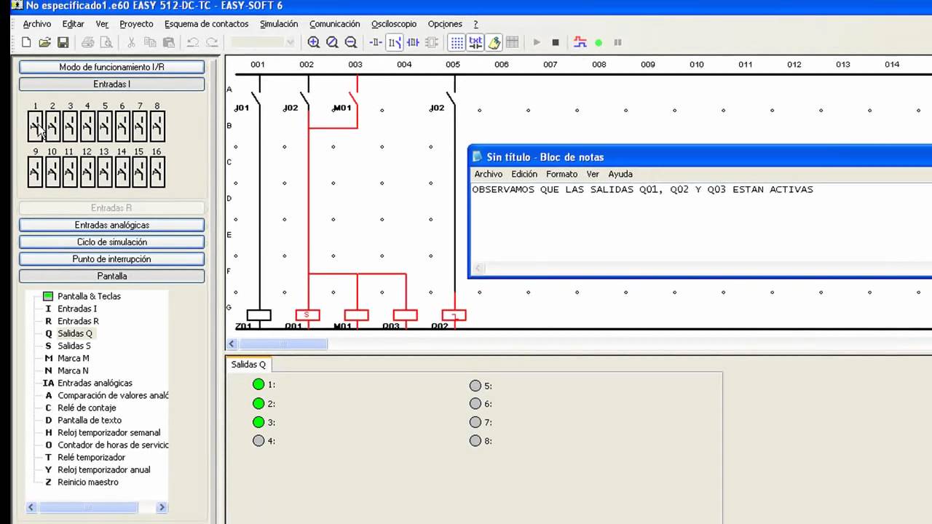
Task: Click the Z01 coil box in the circuit
Action: tap(258, 315)
